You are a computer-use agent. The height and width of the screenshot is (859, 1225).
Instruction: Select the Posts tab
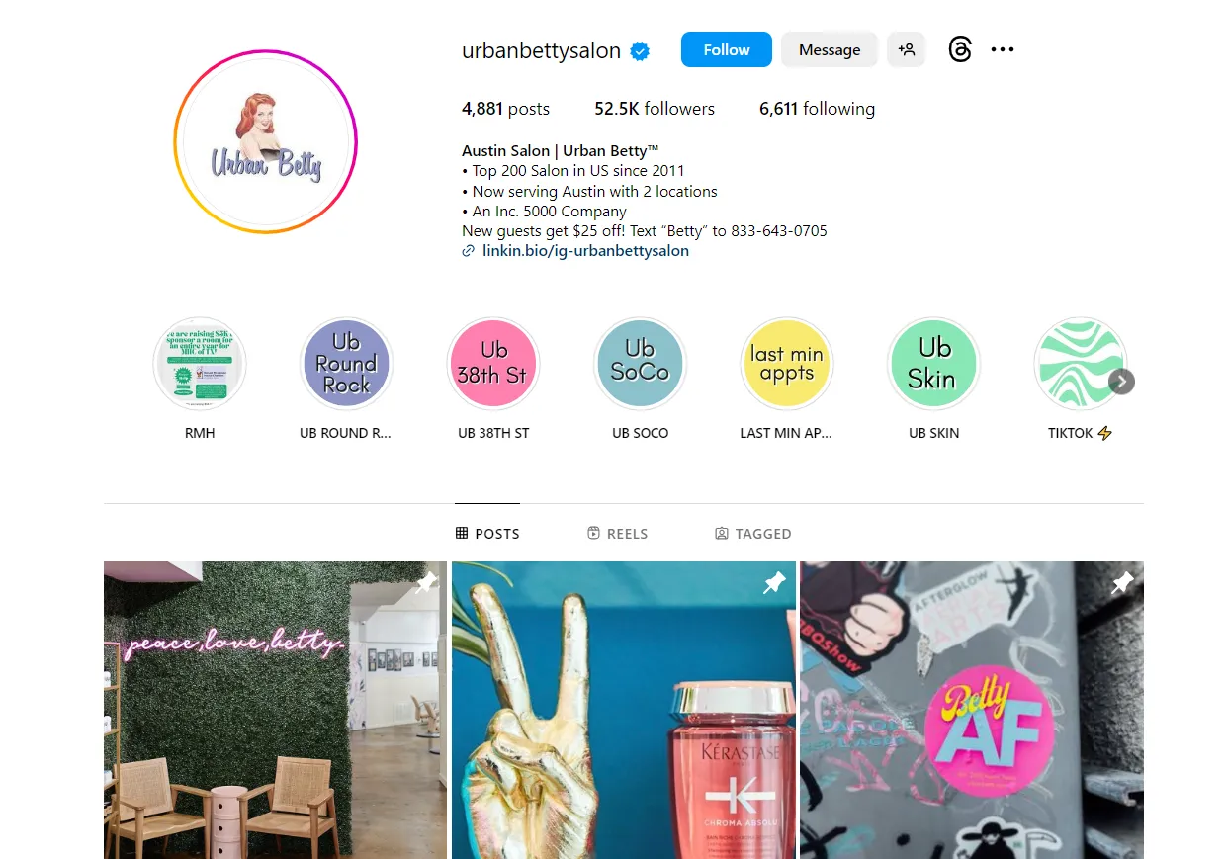pos(487,533)
